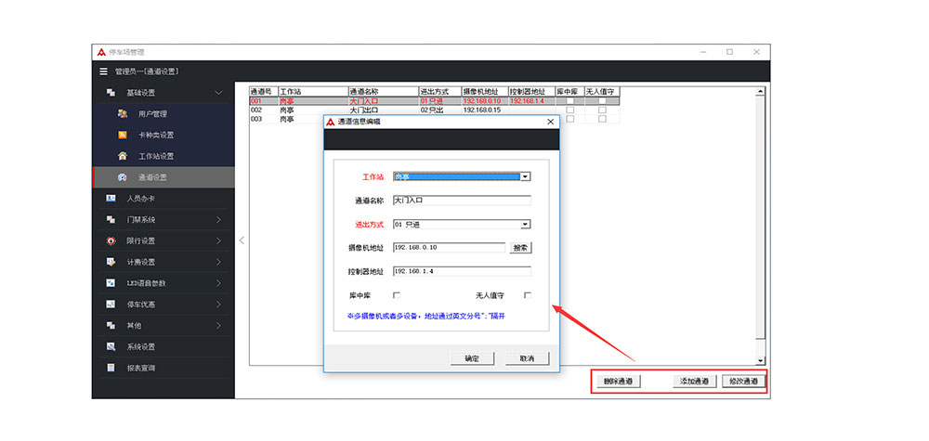Click the 用户管理 user icon
The height and width of the screenshot is (441, 929).
(x=122, y=114)
